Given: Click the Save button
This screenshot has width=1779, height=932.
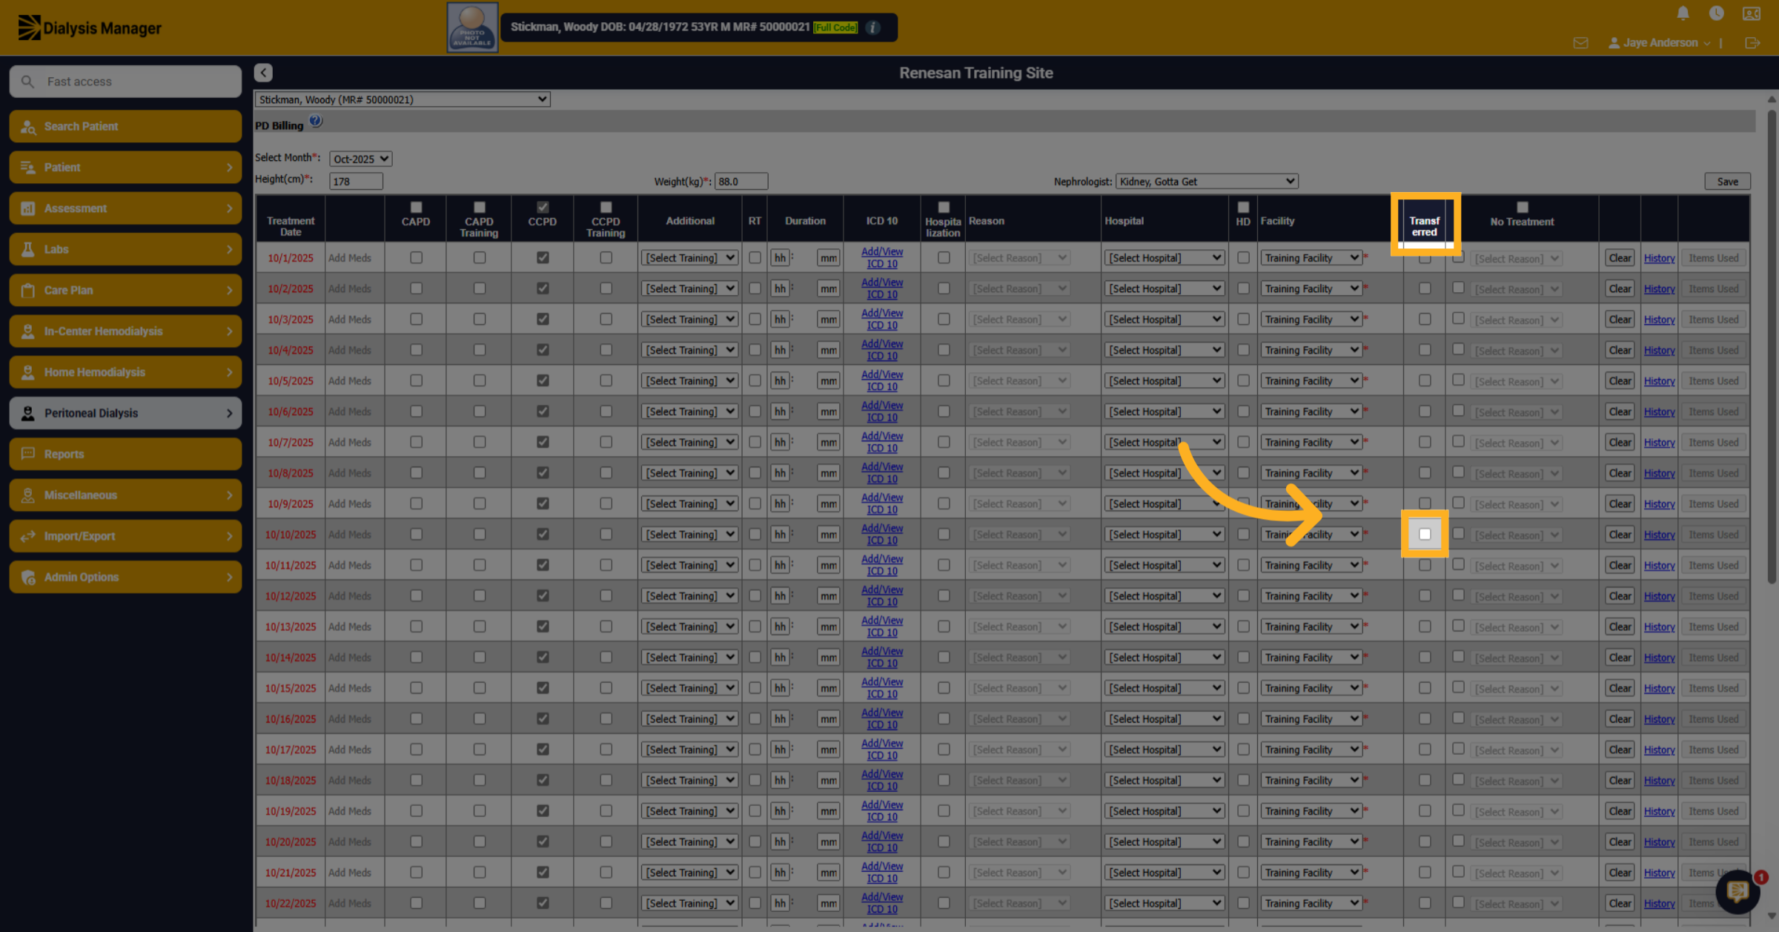Looking at the screenshot, I should [x=1727, y=182].
